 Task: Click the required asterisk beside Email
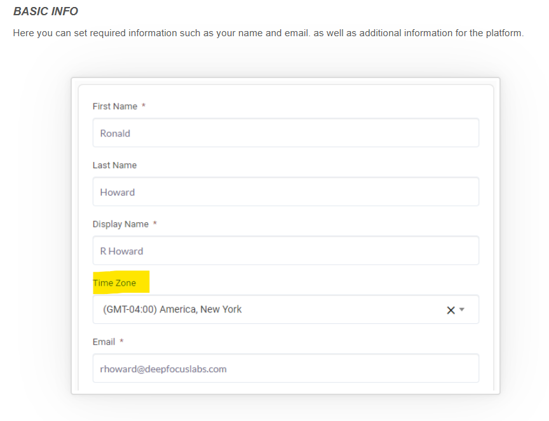tap(121, 342)
